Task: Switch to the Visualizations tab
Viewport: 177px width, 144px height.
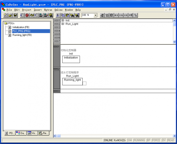Action: point(32,133)
